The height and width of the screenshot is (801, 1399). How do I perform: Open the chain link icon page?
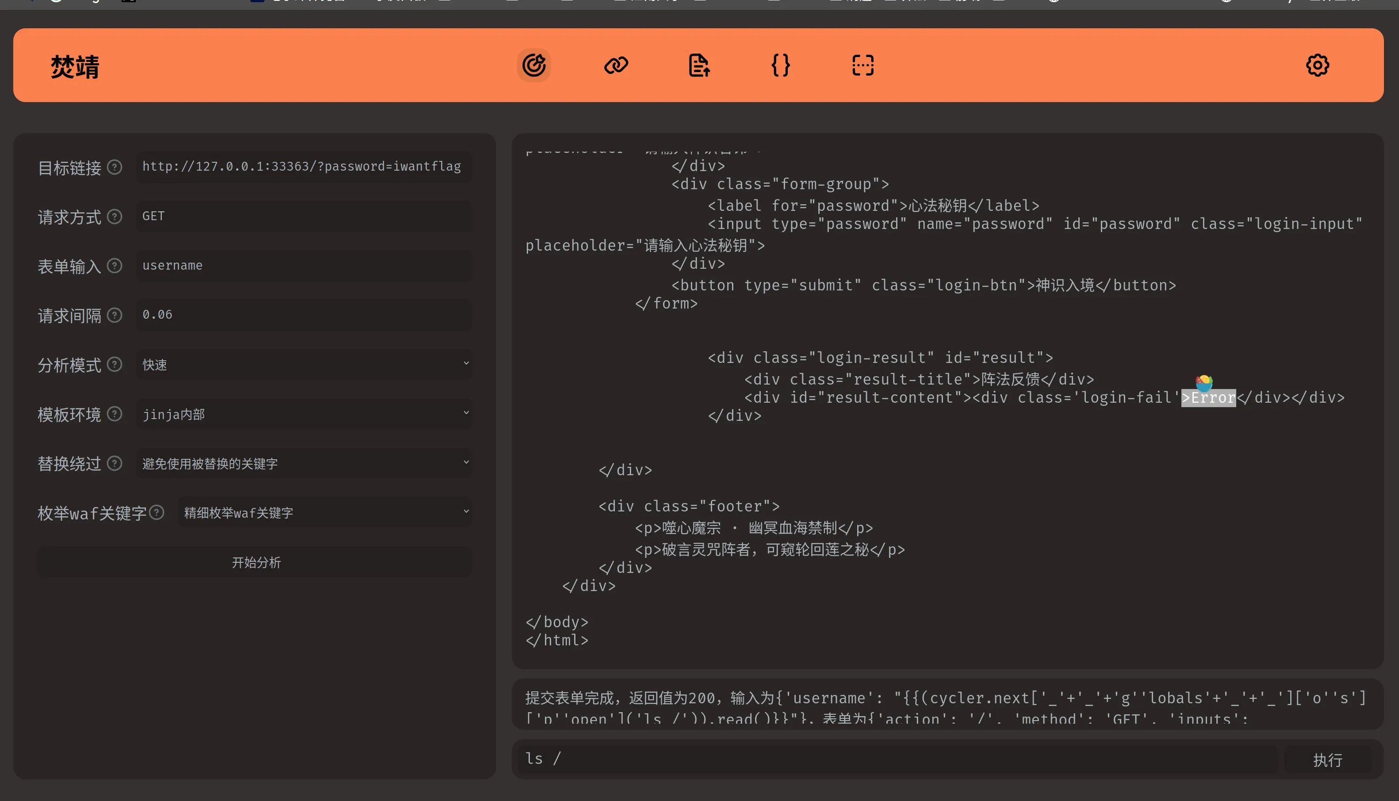(616, 65)
